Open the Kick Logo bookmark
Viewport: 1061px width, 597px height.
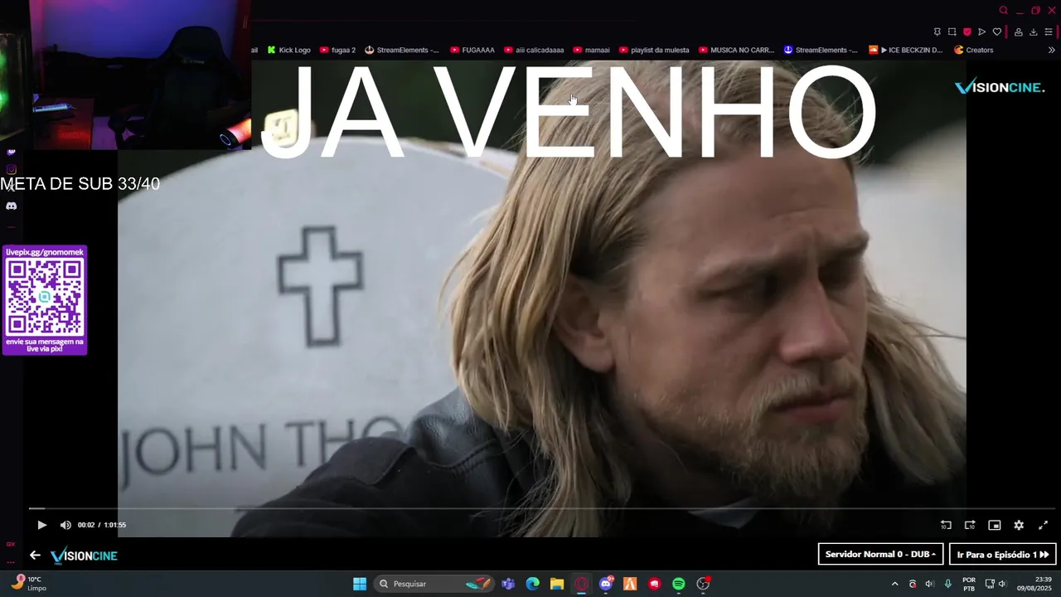(288, 50)
